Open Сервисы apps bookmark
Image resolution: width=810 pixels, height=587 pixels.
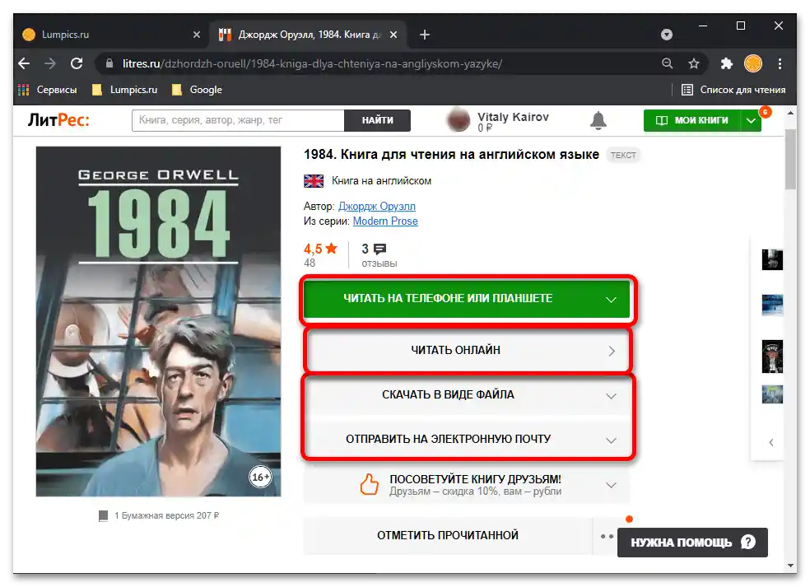coord(48,90)
